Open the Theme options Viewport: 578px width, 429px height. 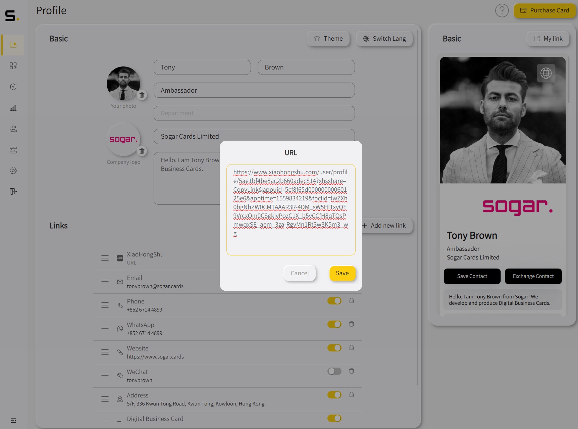[x=328, y=39]
